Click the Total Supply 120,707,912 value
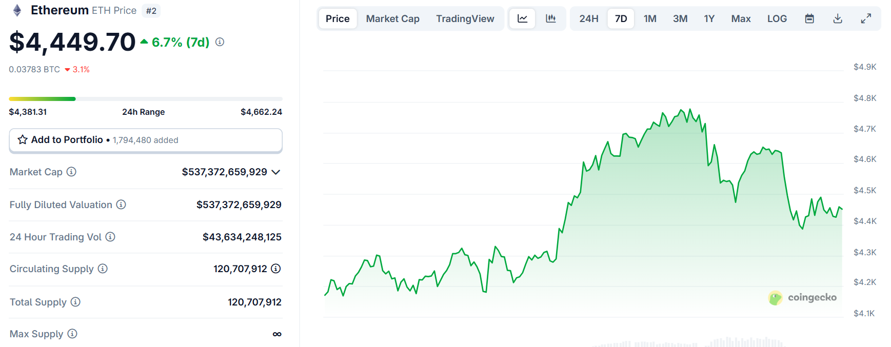 [x=254, y=302]
